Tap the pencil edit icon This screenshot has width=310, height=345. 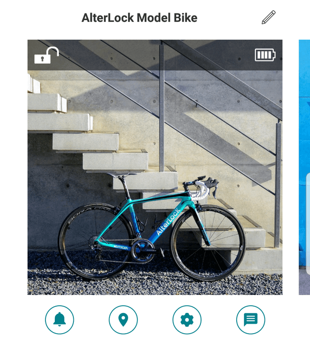point(269,17)
